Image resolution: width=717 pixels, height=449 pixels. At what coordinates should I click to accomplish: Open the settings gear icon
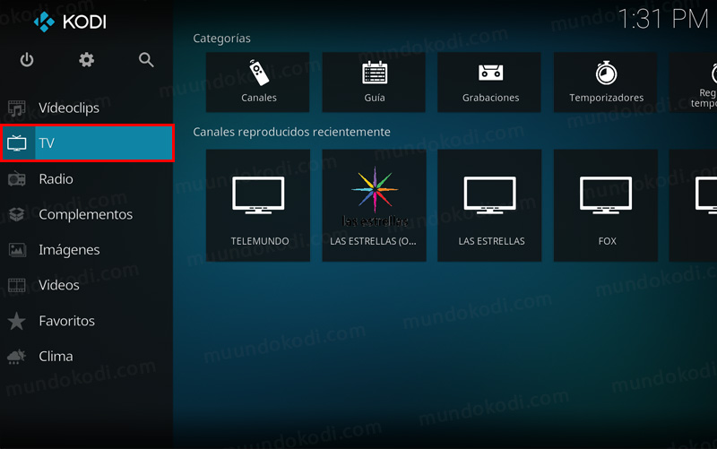click(86, 60)
